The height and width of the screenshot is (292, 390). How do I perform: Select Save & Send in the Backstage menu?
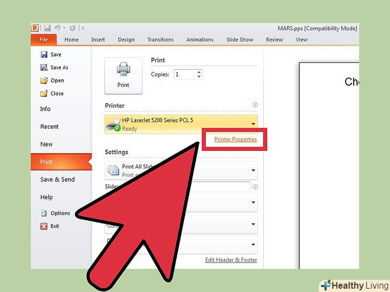[x=57, y=180]
